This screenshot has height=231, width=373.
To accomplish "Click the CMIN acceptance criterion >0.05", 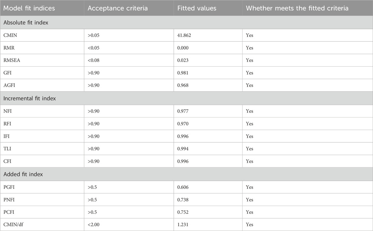I will pyautogui.click(x=93, y=35).
